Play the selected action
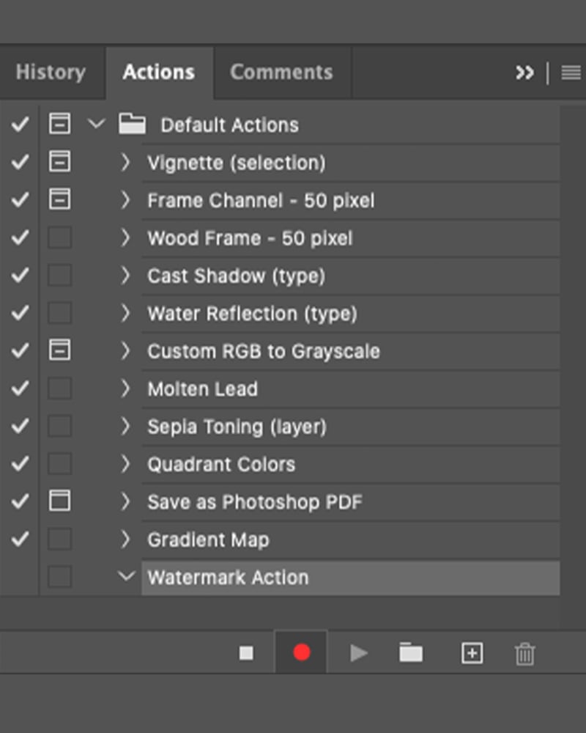 click(359, 653)
